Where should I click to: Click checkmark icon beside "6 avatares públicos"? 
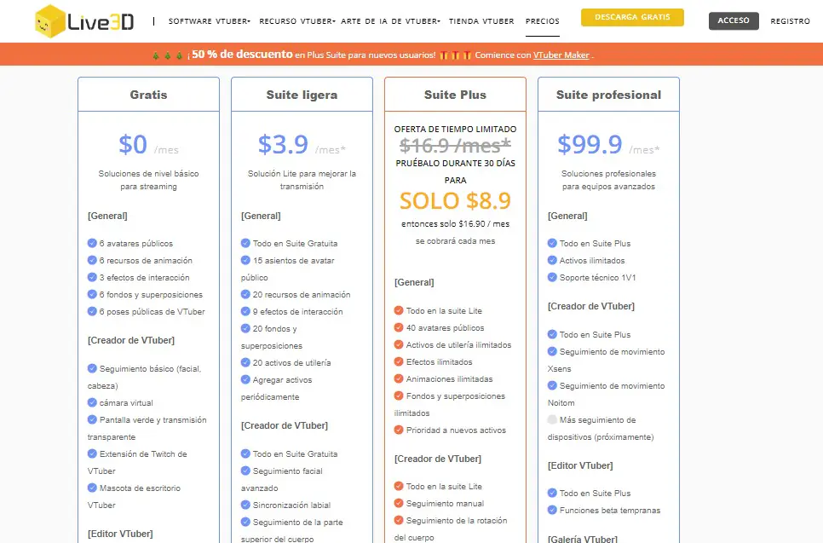[92, 243]
